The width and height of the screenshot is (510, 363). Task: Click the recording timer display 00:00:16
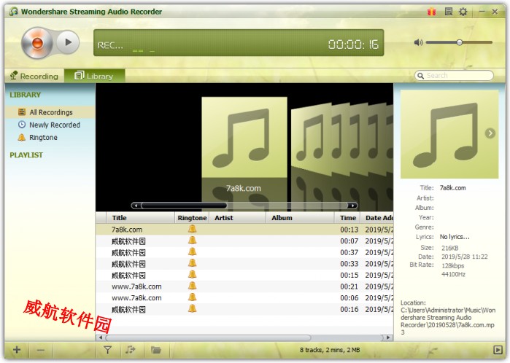(x=353, y=44)
